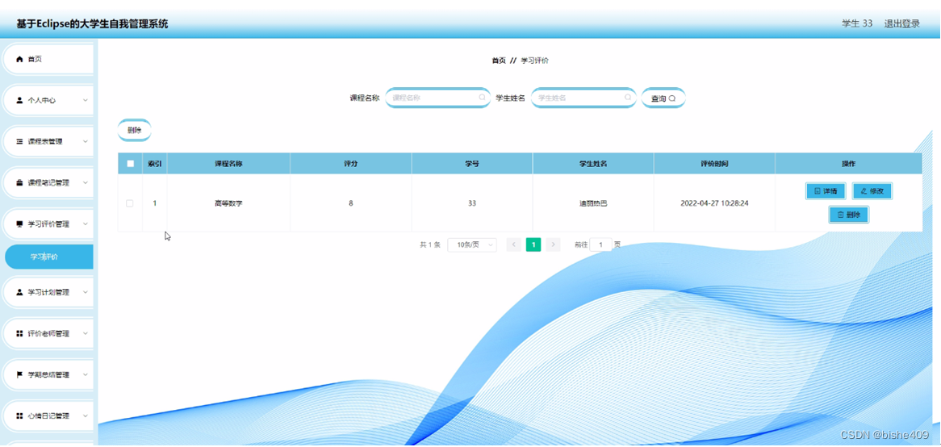
Task: Click the 学生 33 user label
Action: pyautogui.click(x=858, y=24)
